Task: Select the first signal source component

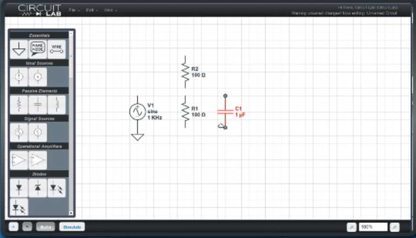Action: [x=19, y=132]
